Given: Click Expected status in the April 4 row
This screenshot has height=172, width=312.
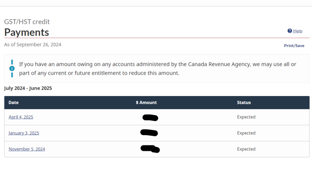Looking at the screenshot, I should pos(246,117).
